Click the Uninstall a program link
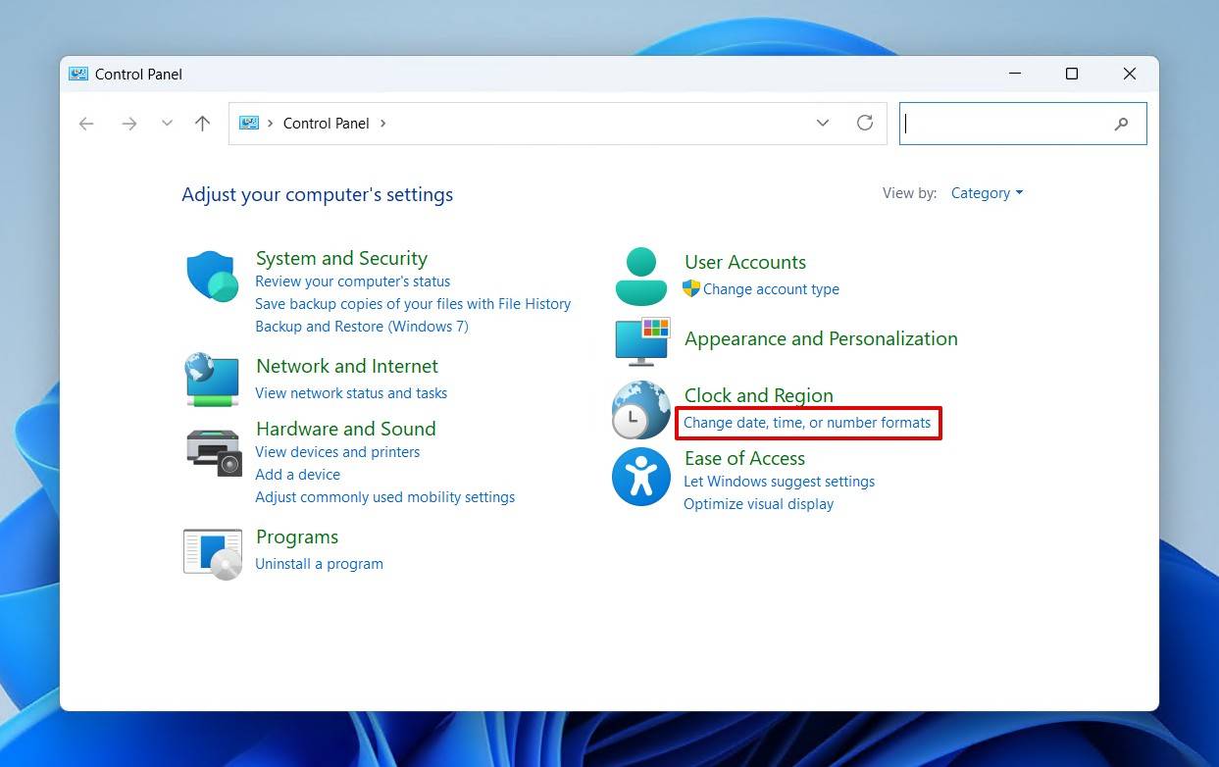 pyautogui.click(x=319, y=564)
